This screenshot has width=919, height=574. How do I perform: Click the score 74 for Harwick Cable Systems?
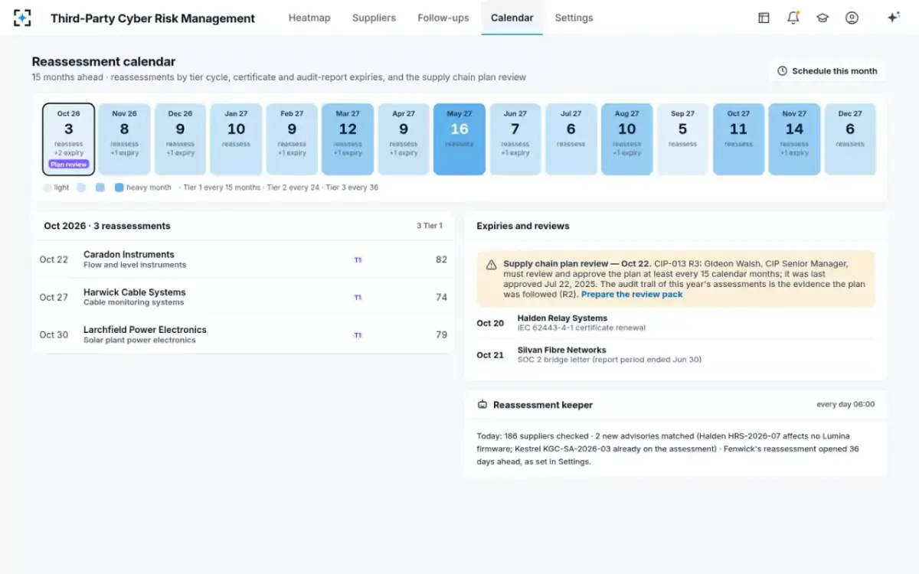pos(441,298)
